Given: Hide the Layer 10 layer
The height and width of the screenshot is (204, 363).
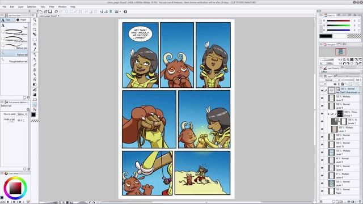Looking at the screenshot, I should 322,144.
